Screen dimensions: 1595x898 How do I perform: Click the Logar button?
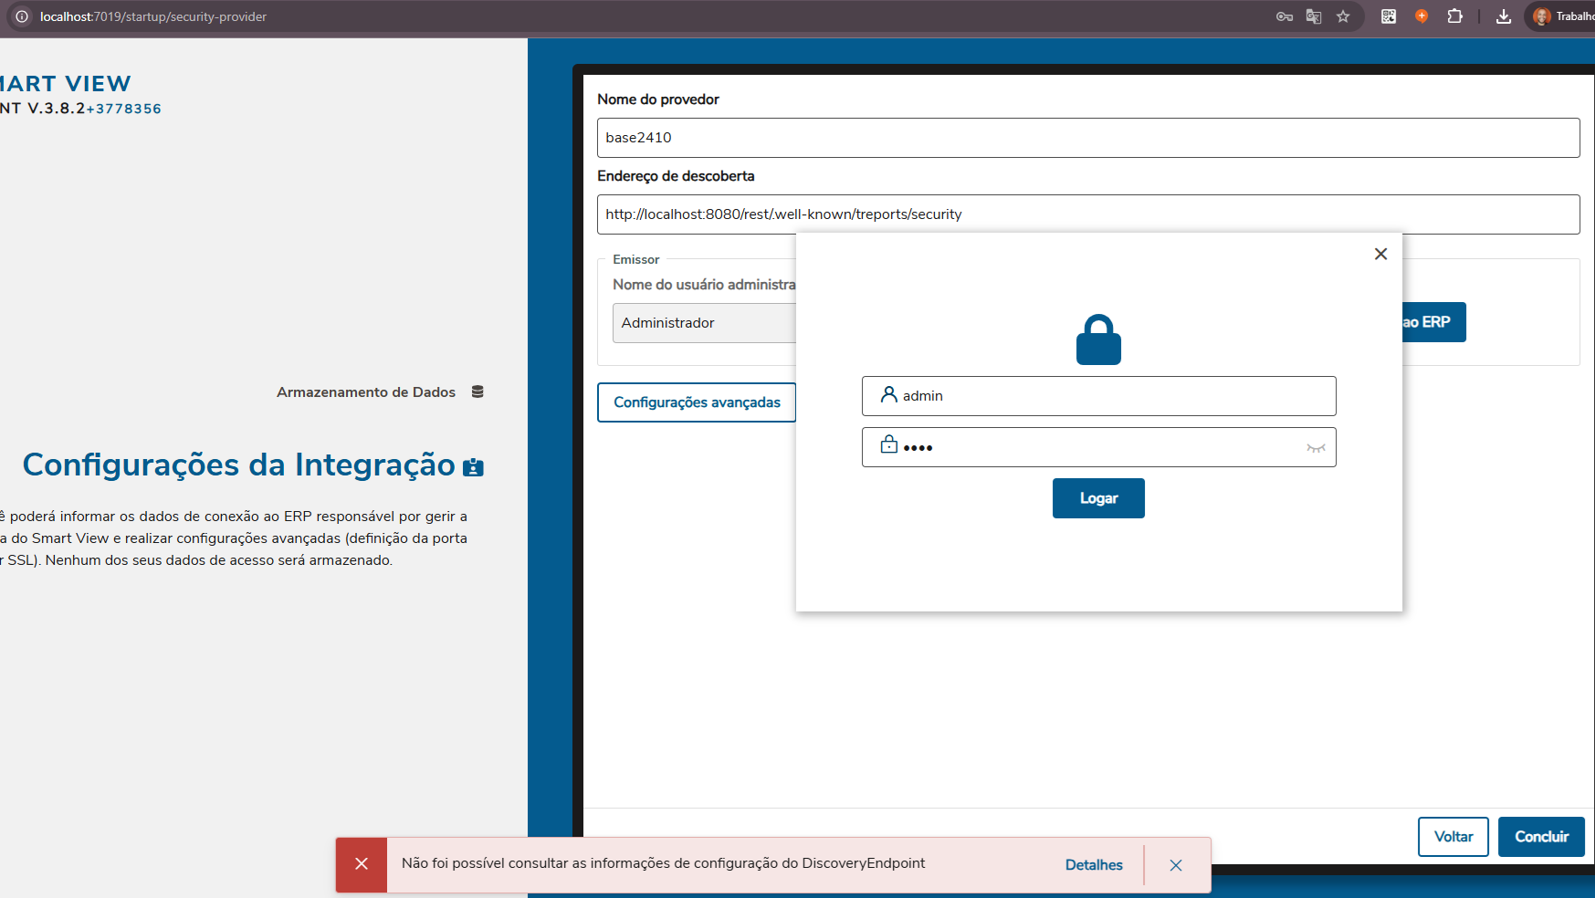coord(1098,498)
